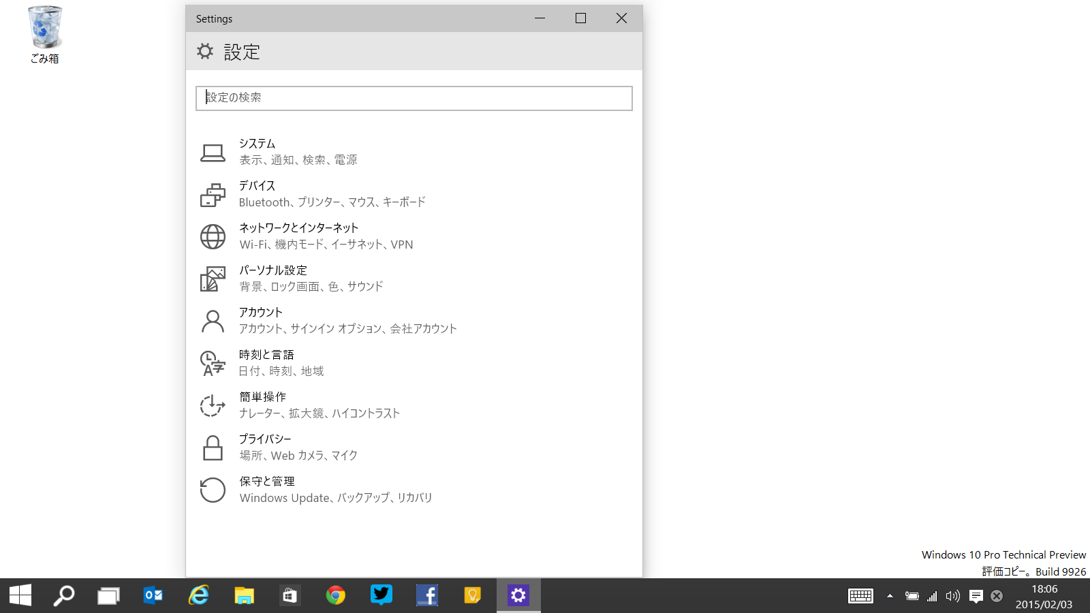The width and height of the screenshot is (1090, 613).
Task: Click 場所、Web カメラ、マイク text
Action: (298, 456)
